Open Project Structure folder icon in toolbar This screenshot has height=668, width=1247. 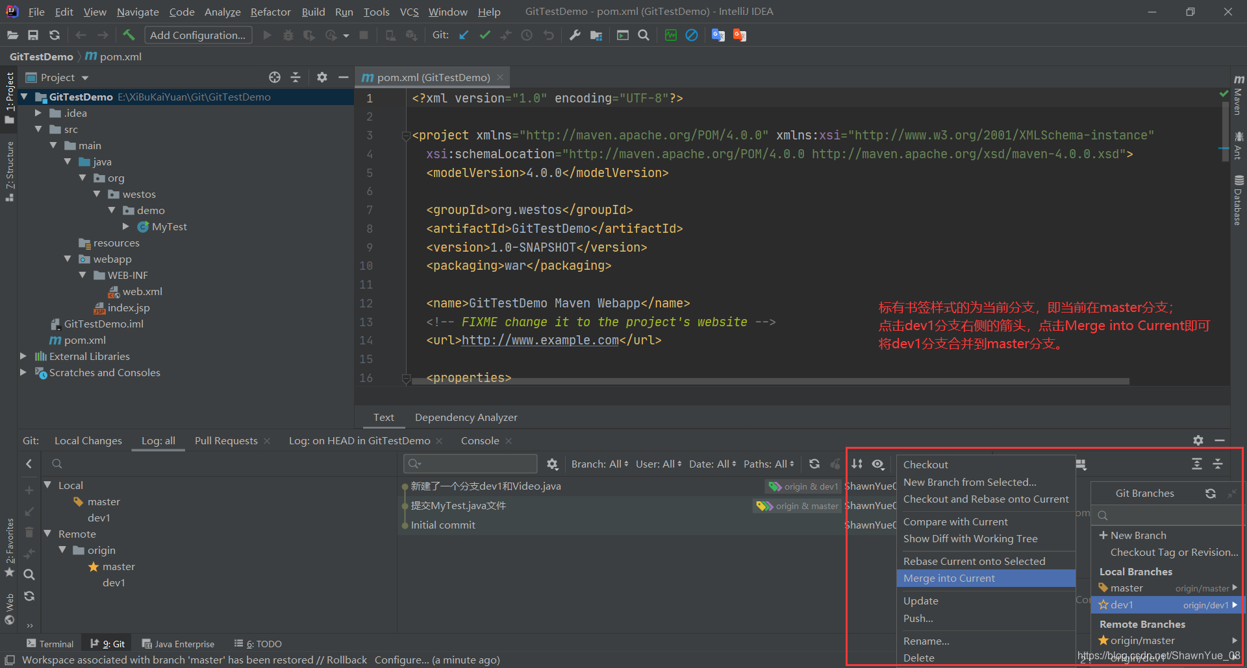tap(596, 35)
